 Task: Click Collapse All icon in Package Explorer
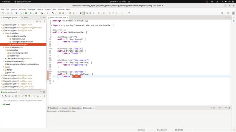[37, 21]
